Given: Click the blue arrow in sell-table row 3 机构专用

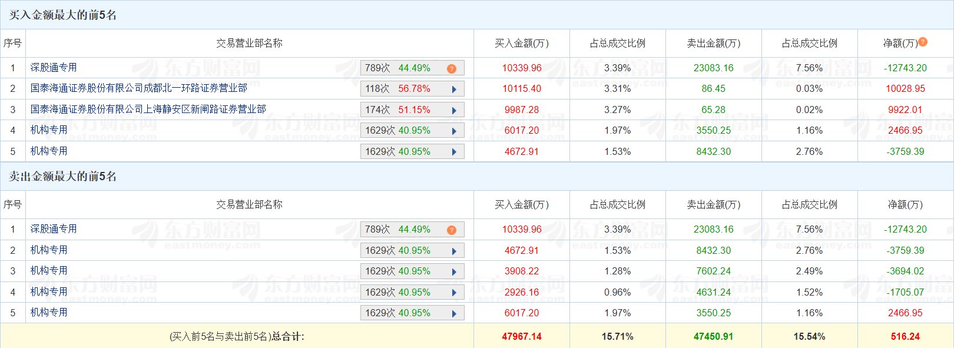Looking at the screenshot, I should click(454, 272).
